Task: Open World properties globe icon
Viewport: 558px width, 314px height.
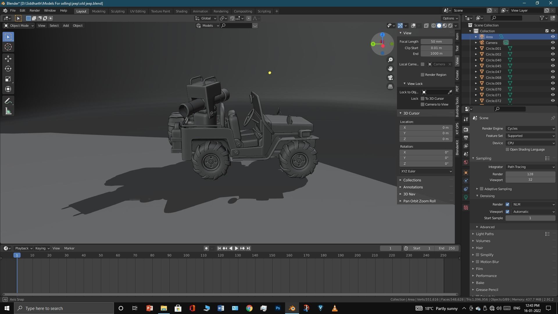Action: coord(466,162)
